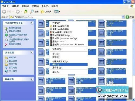Click the publish to Web globe icon
The image size is (135, 101).
pos(6,35)
